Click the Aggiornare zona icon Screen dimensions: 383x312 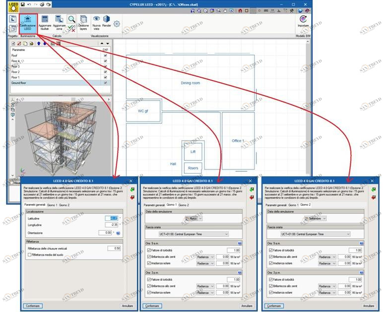[60, 22]
